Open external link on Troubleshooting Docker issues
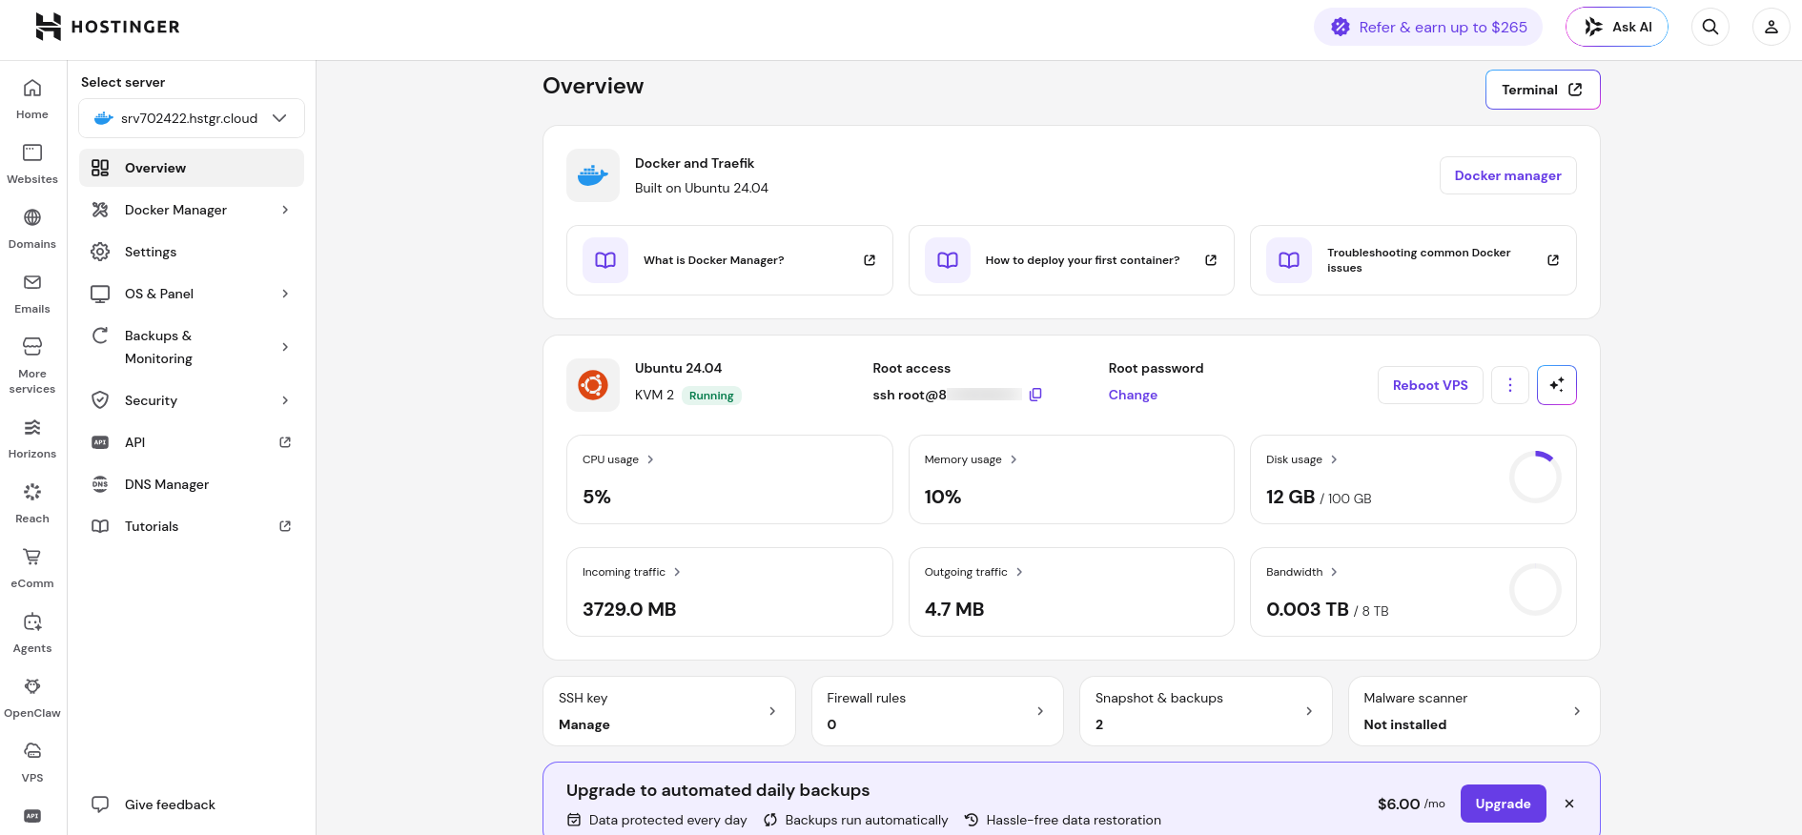1802x835 pixels. [x=1553, y=260]
